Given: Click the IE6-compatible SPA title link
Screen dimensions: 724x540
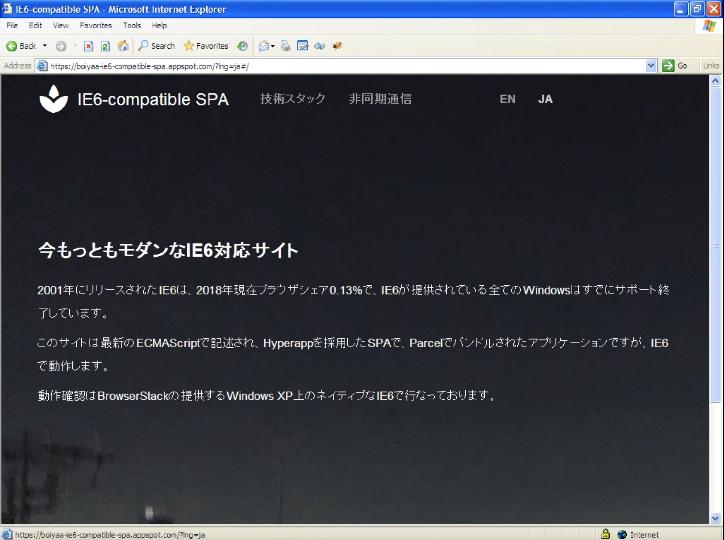Looking at the screenshot, I should [x=153, y=99].
